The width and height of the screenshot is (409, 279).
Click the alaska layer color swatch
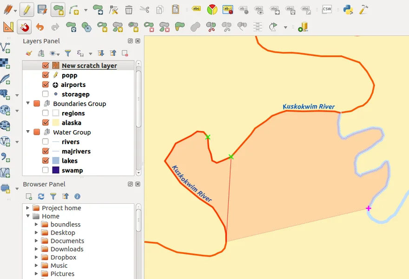tap(56, 123)
